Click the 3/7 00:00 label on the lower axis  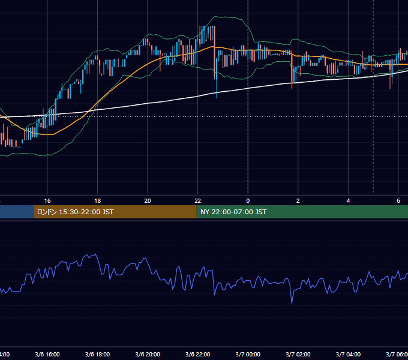click(x=248, y=354)
